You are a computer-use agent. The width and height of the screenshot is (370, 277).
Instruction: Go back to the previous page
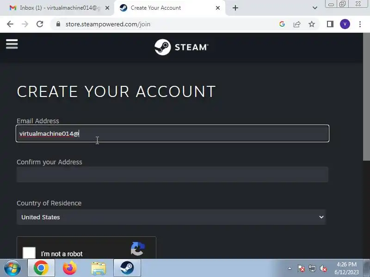point(10,24)
